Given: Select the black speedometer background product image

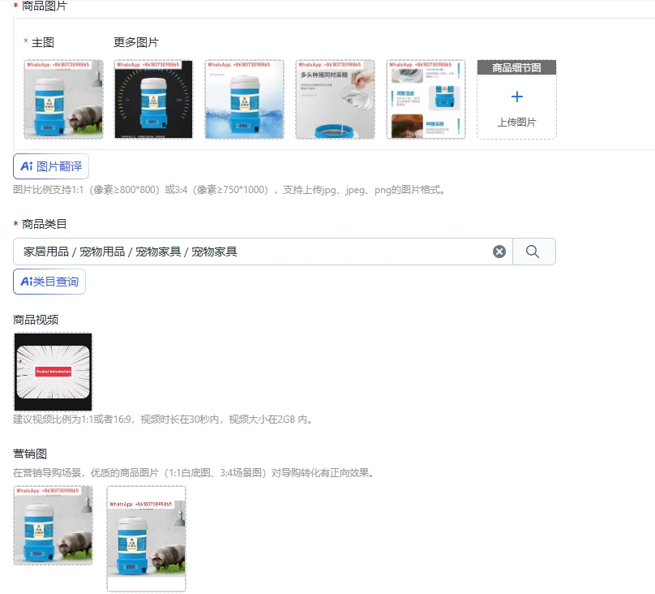Looking at the screenshot, I should 154,99.
